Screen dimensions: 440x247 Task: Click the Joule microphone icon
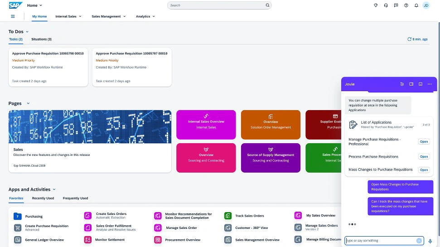pos(430,241)
